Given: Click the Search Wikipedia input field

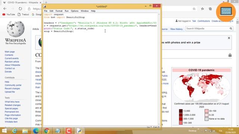Looking at the screenshot, I should [x=208, y=29].
